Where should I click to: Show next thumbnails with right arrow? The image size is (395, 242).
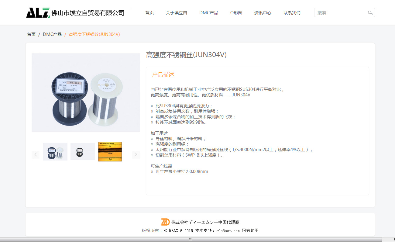[136, 154]
